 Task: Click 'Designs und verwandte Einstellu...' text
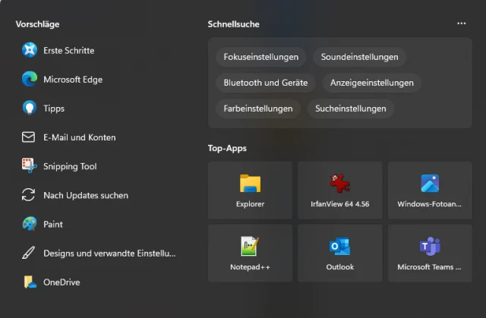(x=109, y=253)
